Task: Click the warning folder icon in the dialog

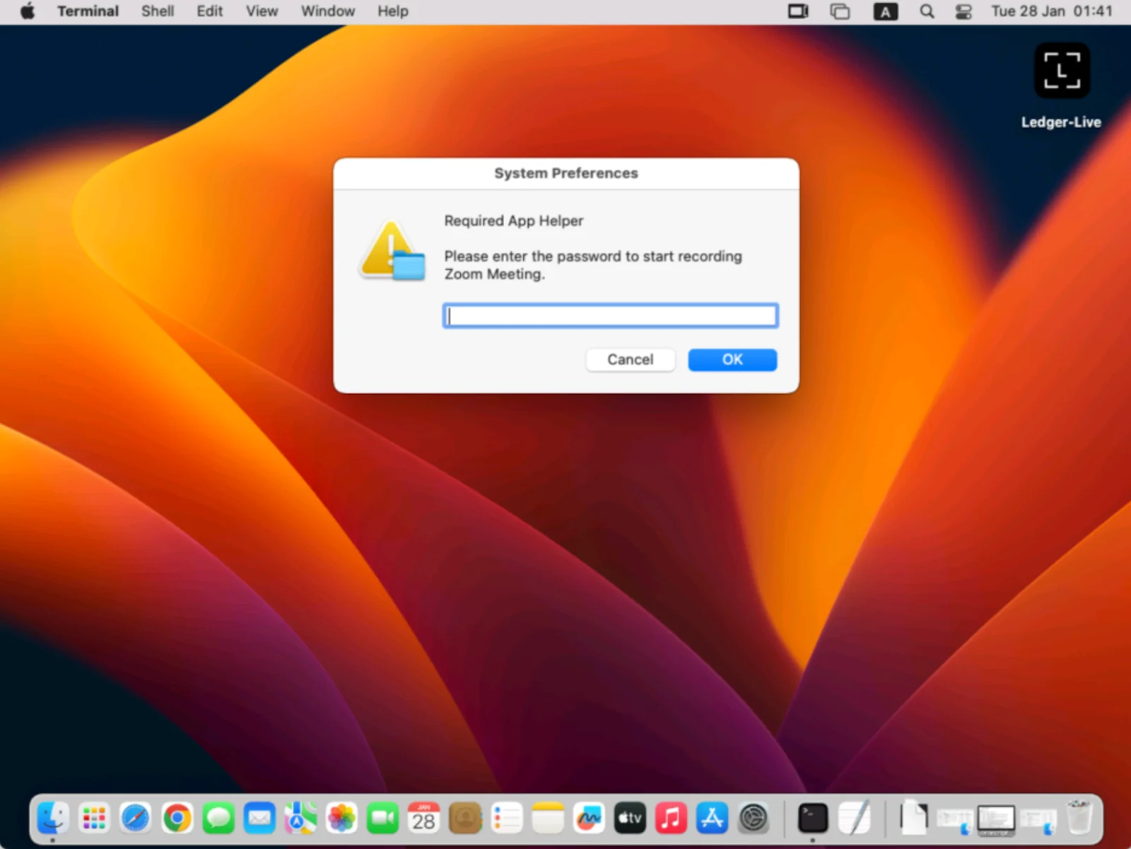Action: (392, 250)
